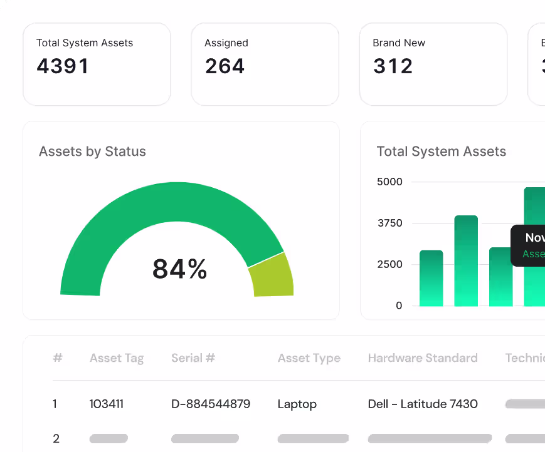Click the Total System Assets card showing 4391
The height and width of the screenshot is (452, 545).
click(97, 64)
